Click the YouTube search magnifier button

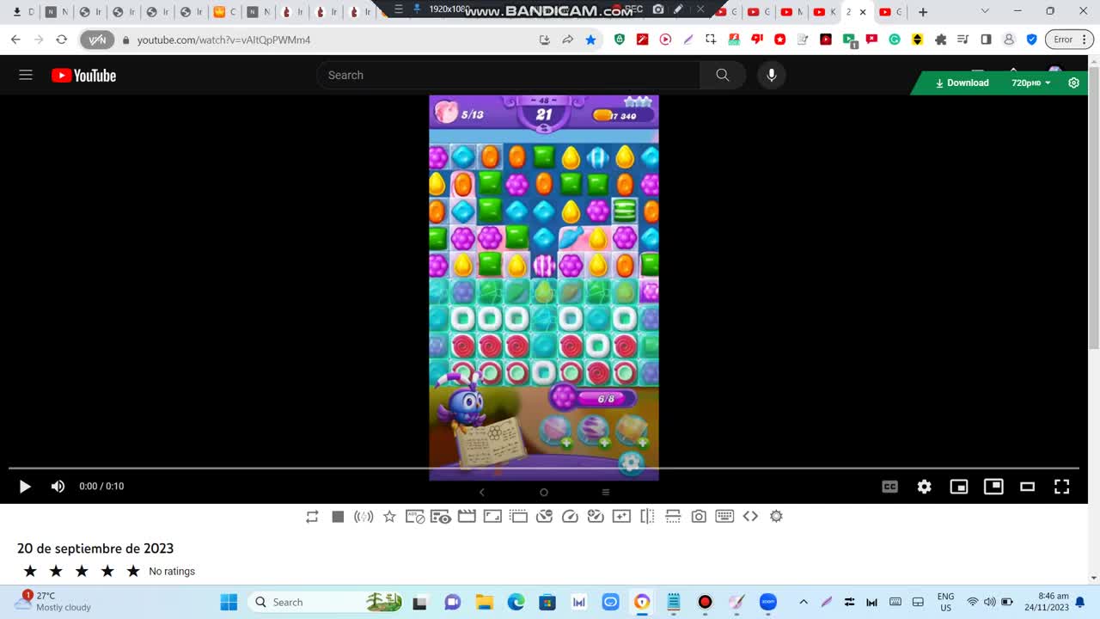point(723,75)
